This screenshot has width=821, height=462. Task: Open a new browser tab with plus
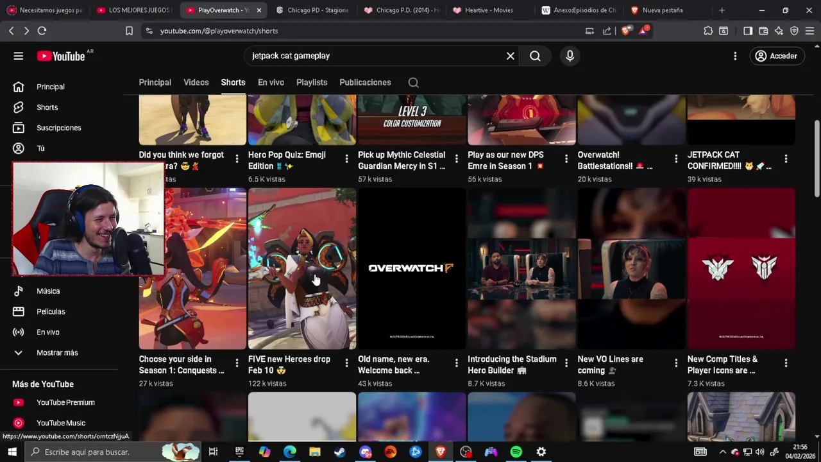(722, 10)
